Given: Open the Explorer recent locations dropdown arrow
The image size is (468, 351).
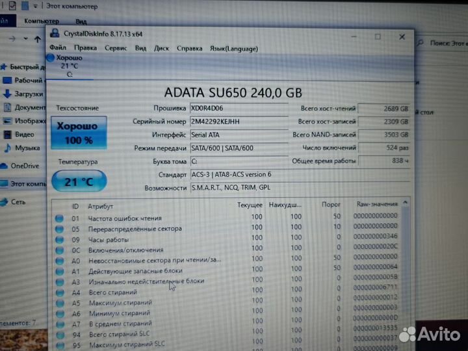Looking at the screenshot, I should coord(25,39).
